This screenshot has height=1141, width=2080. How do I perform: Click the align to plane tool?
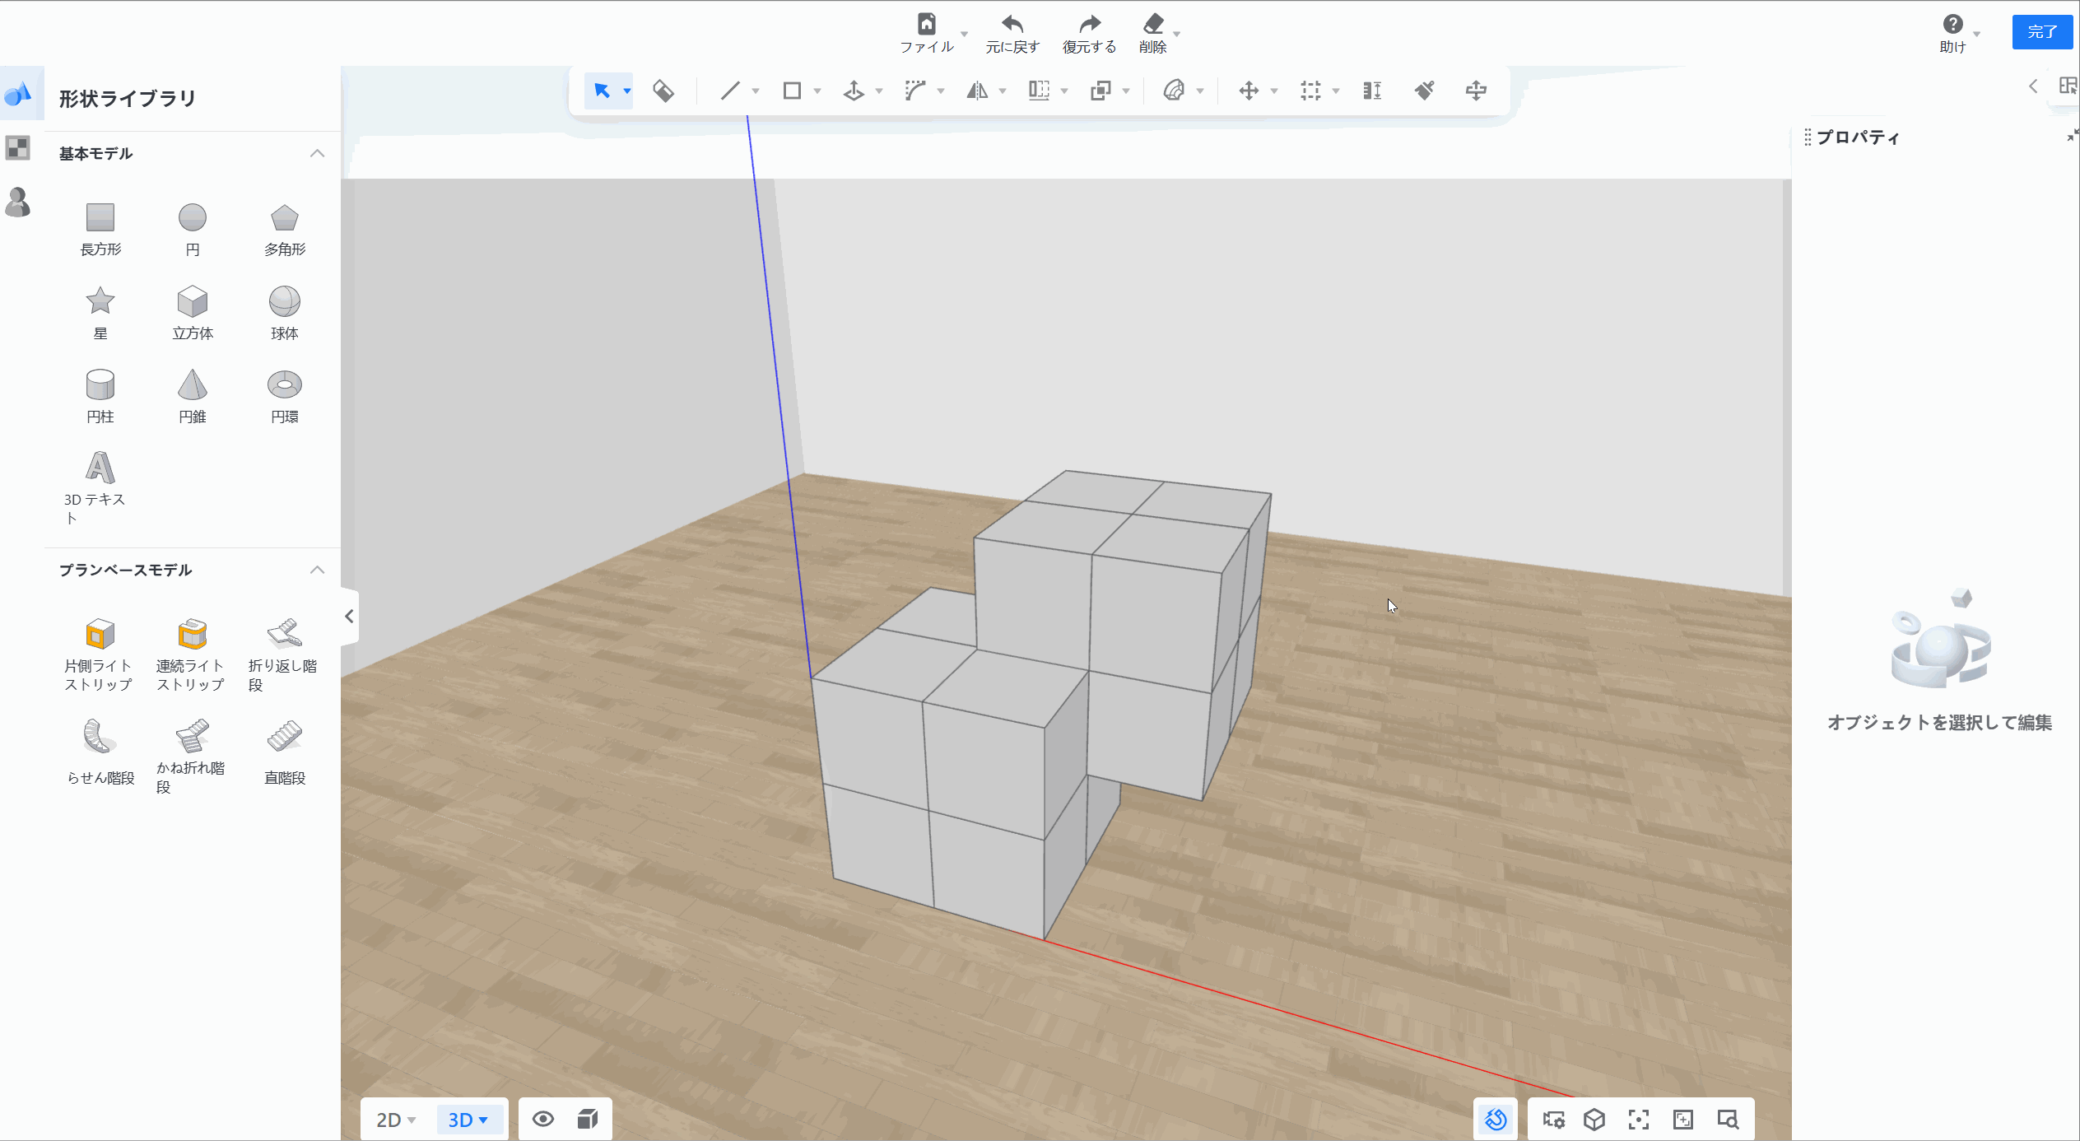tap(1477, 91)
